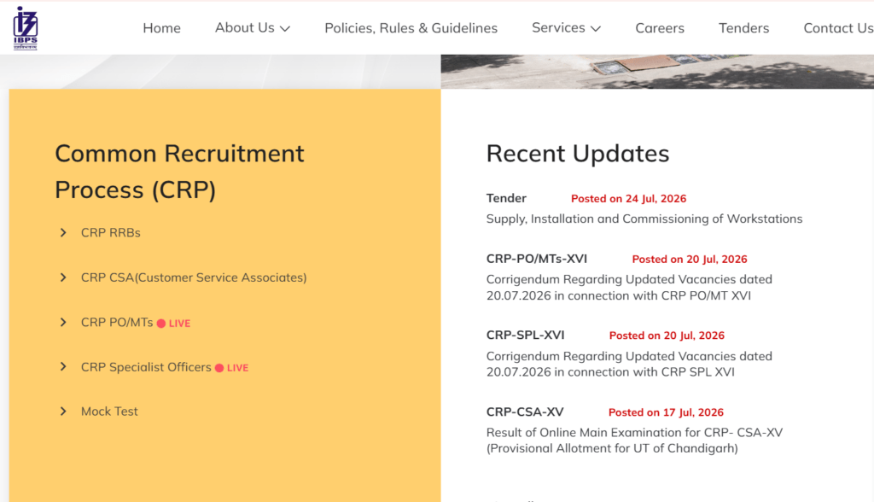Viewport: 874px width, 502px height.
Task: Open the CRP Specialist Officers link
Action: click(x=146, y=367)
